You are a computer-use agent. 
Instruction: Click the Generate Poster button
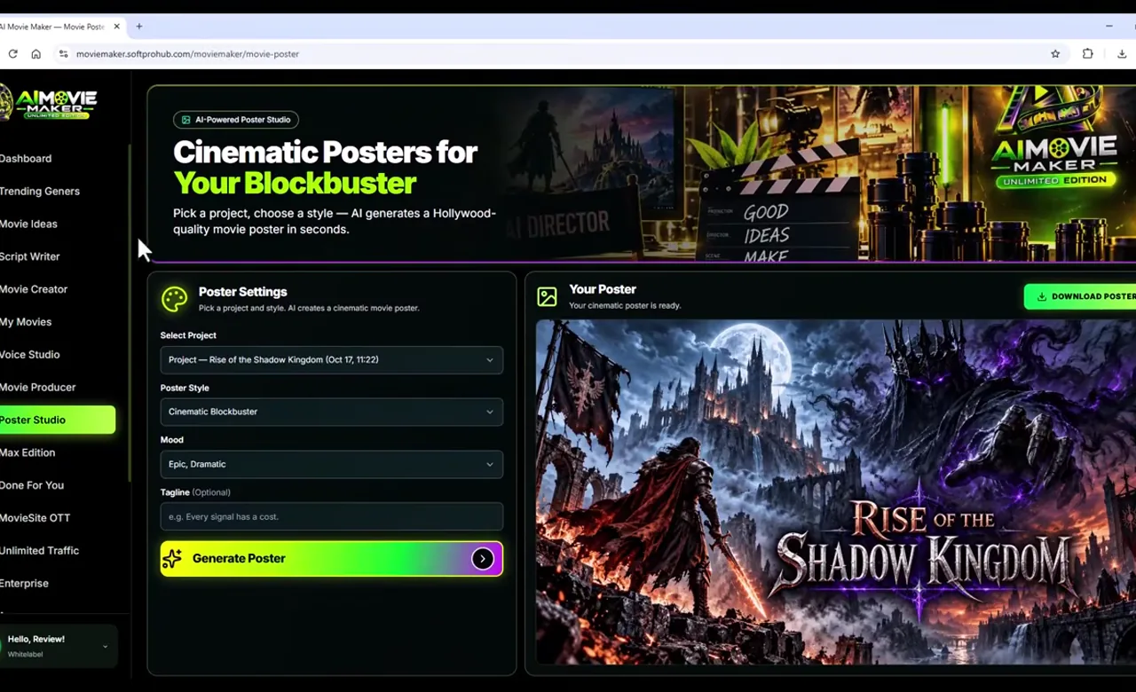point(332,559)
